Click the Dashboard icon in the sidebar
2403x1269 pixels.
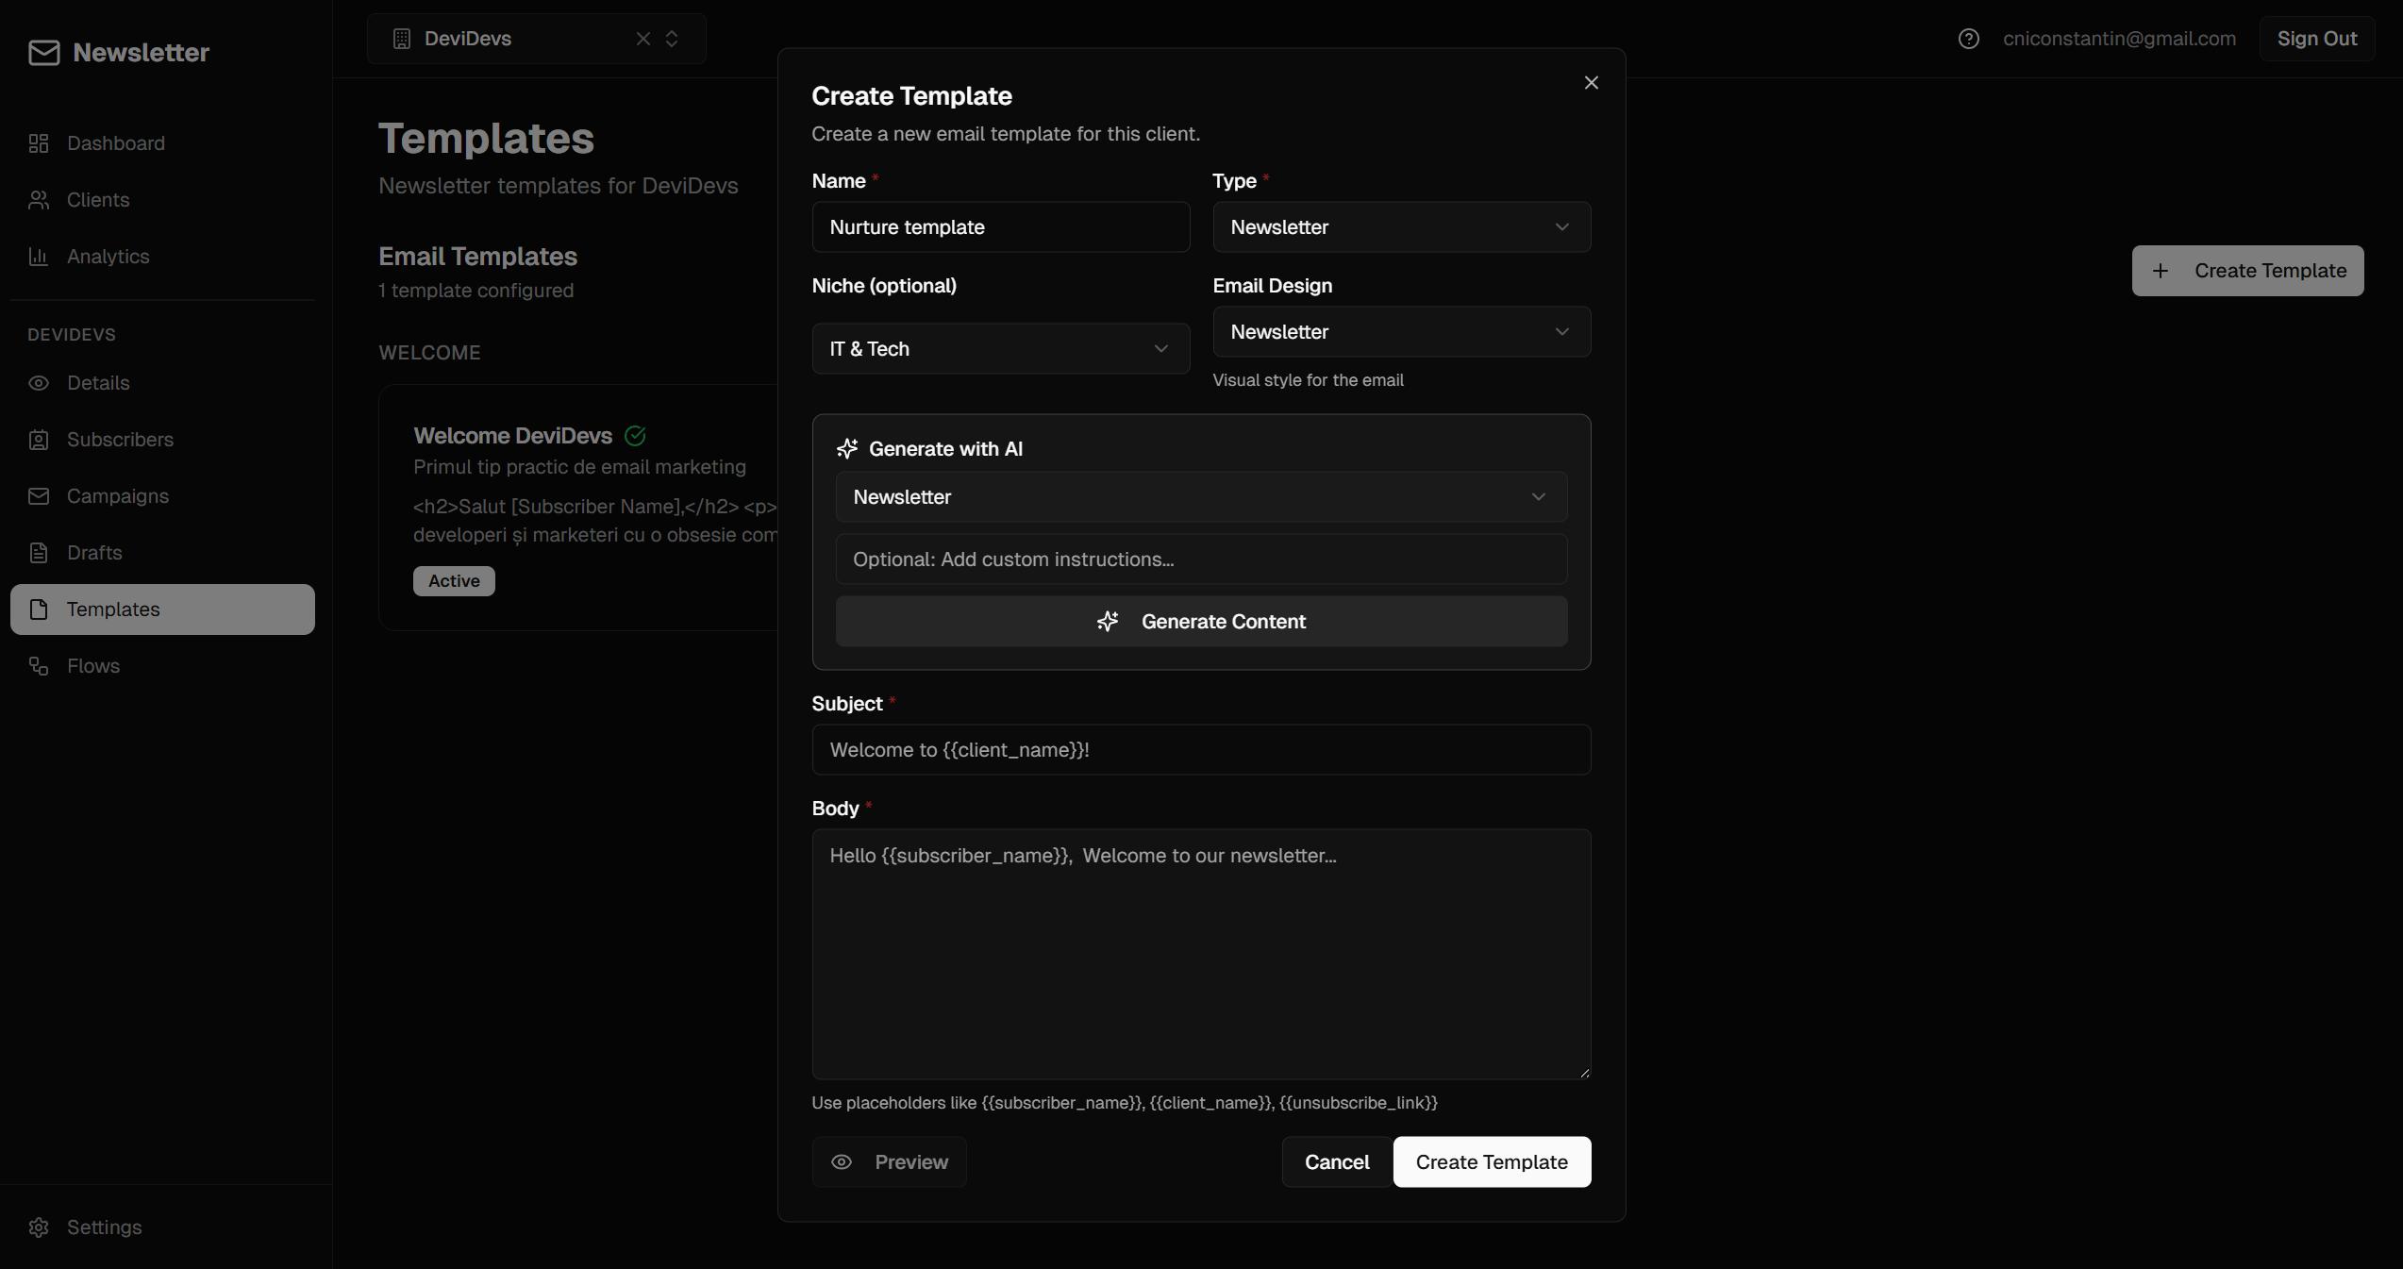pyautogui.click(x=39, y=143)
